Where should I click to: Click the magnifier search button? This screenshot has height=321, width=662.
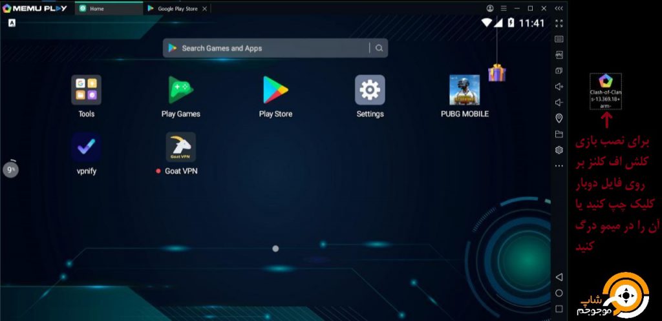[x=379, y=48]
